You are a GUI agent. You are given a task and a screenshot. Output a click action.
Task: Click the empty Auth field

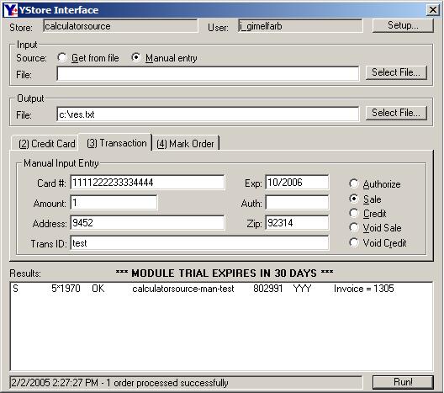point(297,203)
